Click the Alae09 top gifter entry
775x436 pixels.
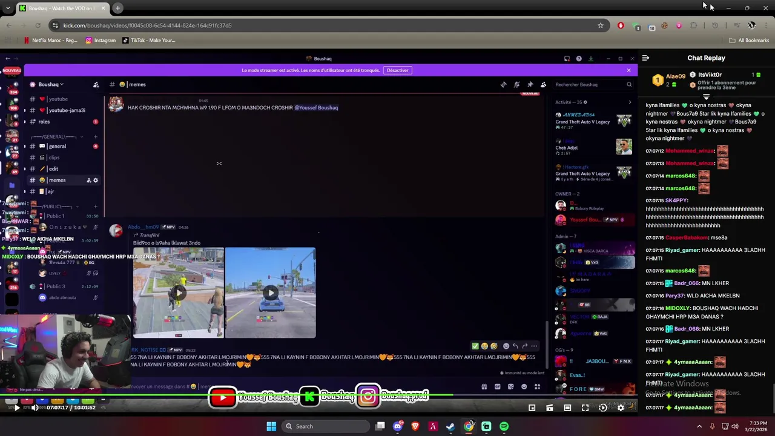668,80
